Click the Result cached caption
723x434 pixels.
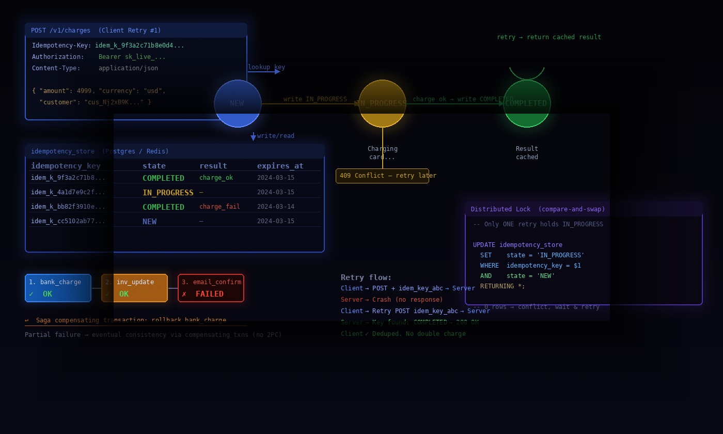tap(527, 153)
